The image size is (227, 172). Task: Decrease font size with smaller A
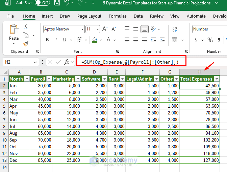click(114, 29)
